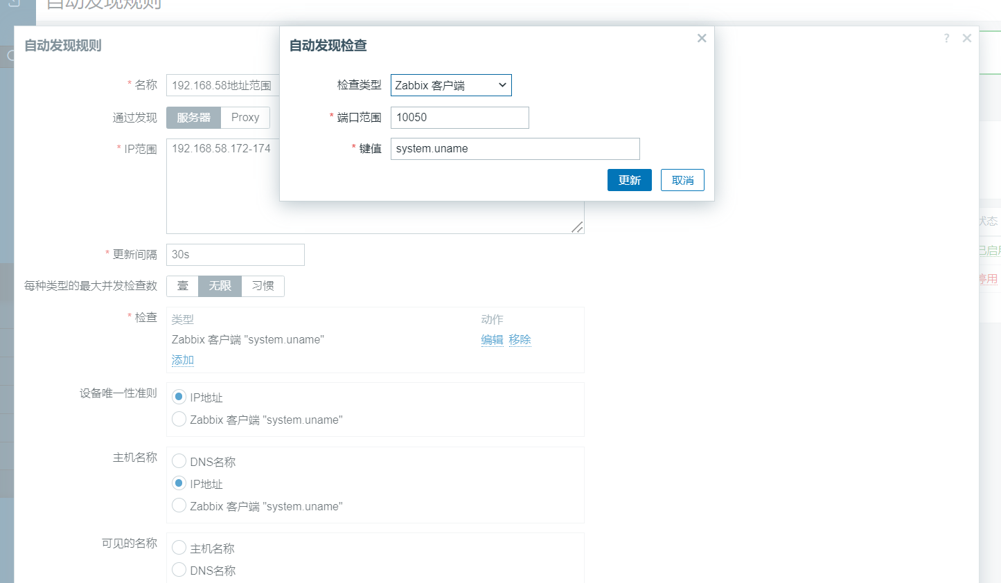Viewport: 1001px width, 583px height.
Task: Click the 更新 button
Action: click(x=630, y=180)
